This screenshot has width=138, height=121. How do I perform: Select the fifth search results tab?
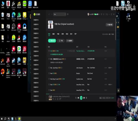pos(67,34)
